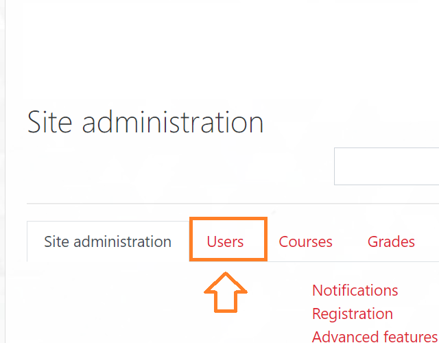Screen dimensions: 439x343
Task: Focus the search input box
Action: [x=386, y=166]
